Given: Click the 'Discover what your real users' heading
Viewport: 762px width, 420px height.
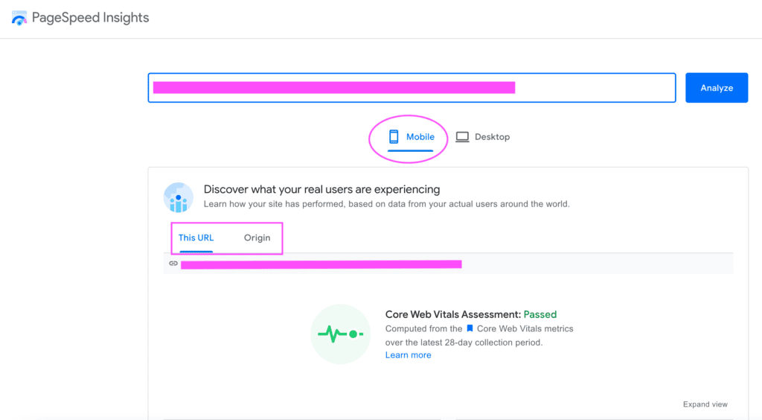Looking at the screenshot, I should tap(321, 189).
